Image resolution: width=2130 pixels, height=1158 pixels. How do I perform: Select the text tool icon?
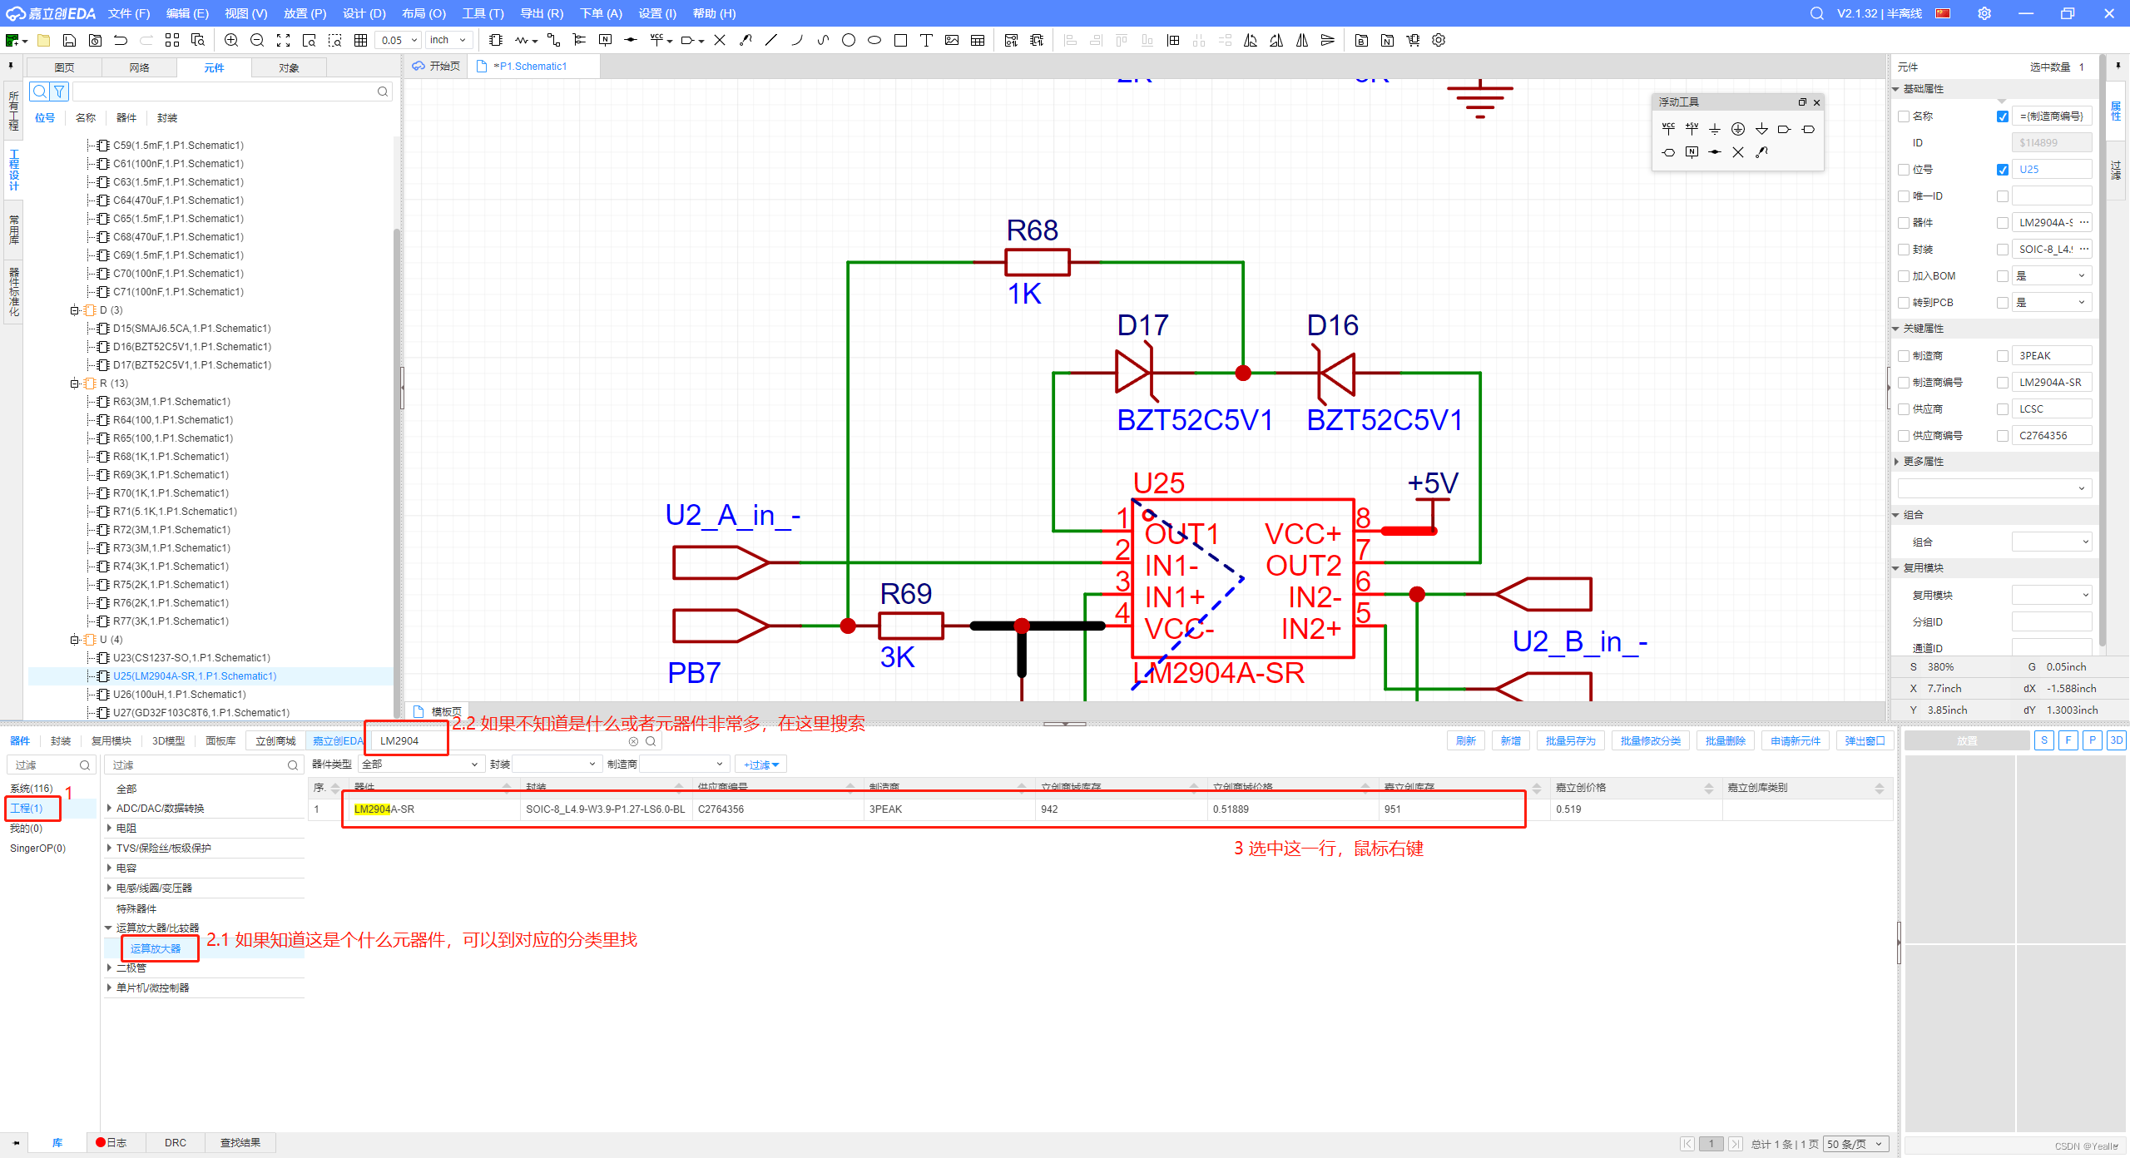coord(925,40)
